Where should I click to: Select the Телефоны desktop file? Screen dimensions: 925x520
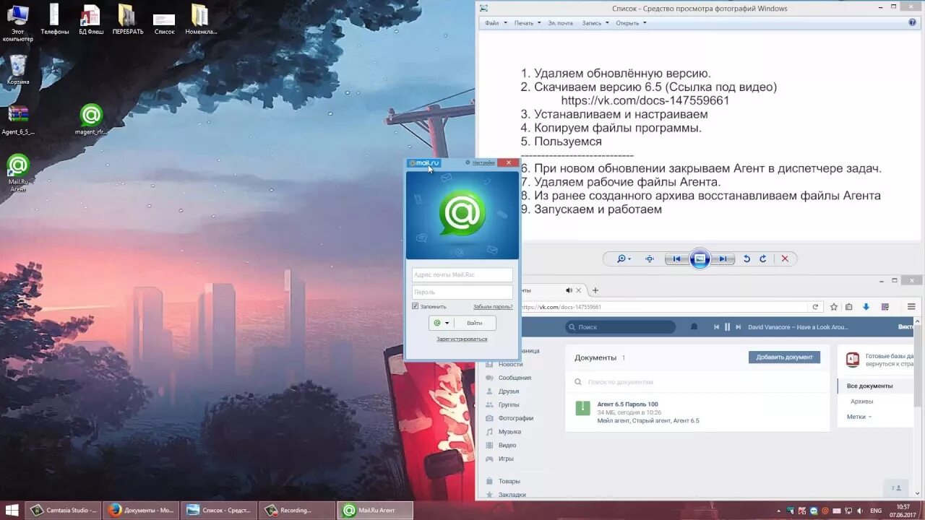[x=54, y=19]
